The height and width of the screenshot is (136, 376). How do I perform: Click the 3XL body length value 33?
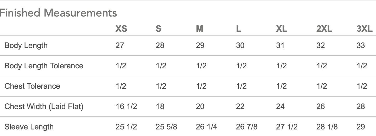(x=361, y=46)
